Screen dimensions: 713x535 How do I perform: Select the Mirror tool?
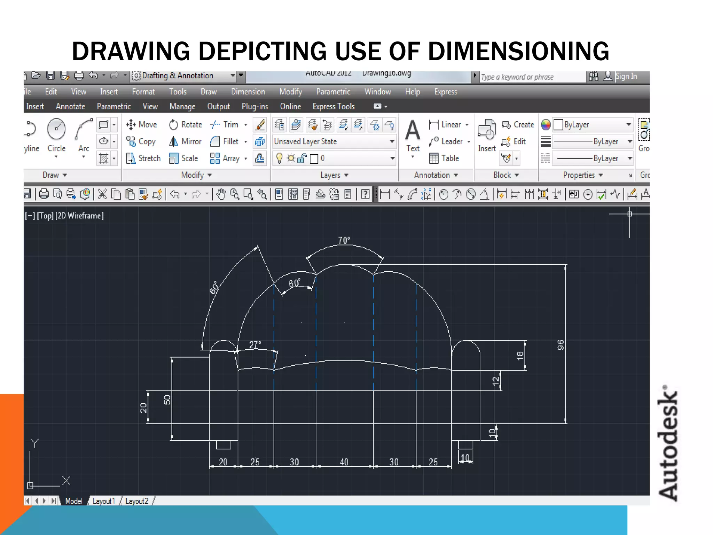click(185, 141)
